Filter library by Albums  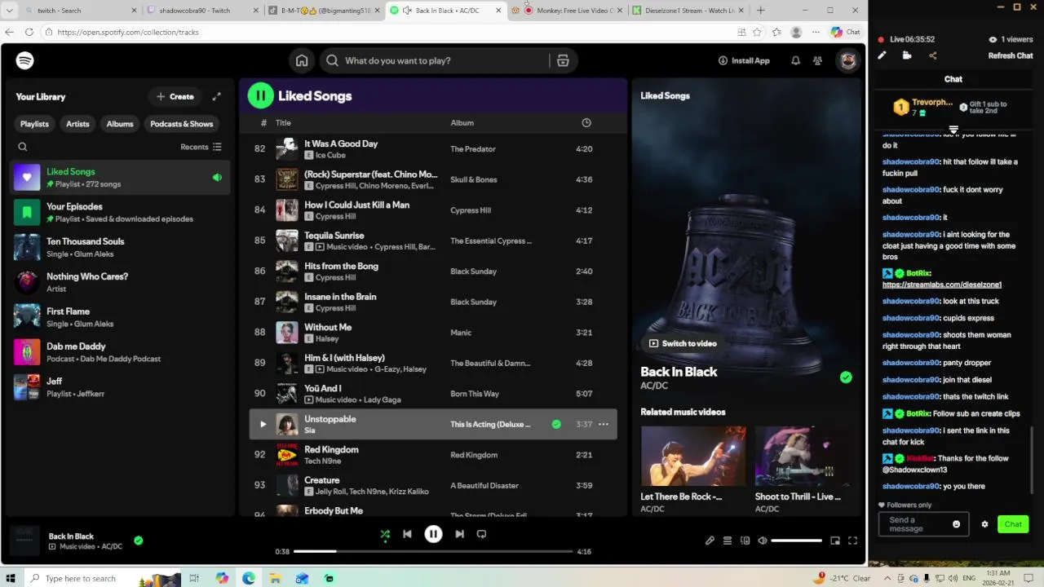pos(120,124)
